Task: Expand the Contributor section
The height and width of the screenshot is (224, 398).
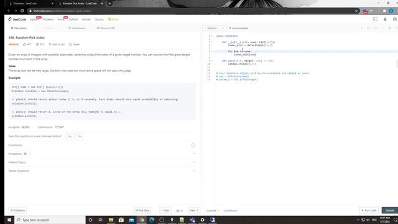Action: (x=102, y=145)
